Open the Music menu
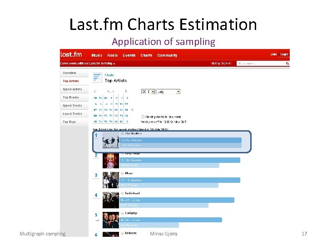Image resolution: width=327 pixels, height=245 pixels. tap(97, 55)
